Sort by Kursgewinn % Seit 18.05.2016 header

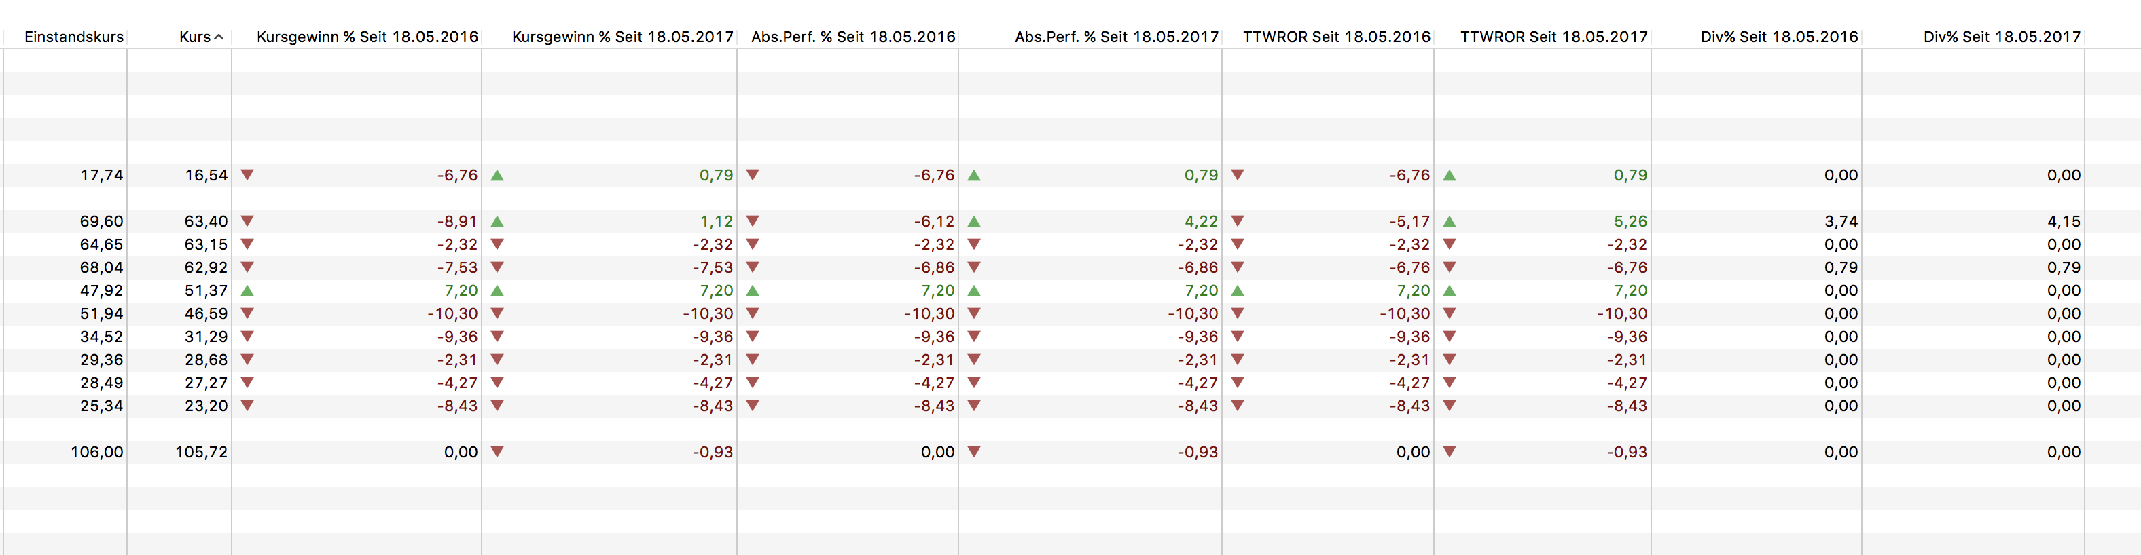coord(367,37)
